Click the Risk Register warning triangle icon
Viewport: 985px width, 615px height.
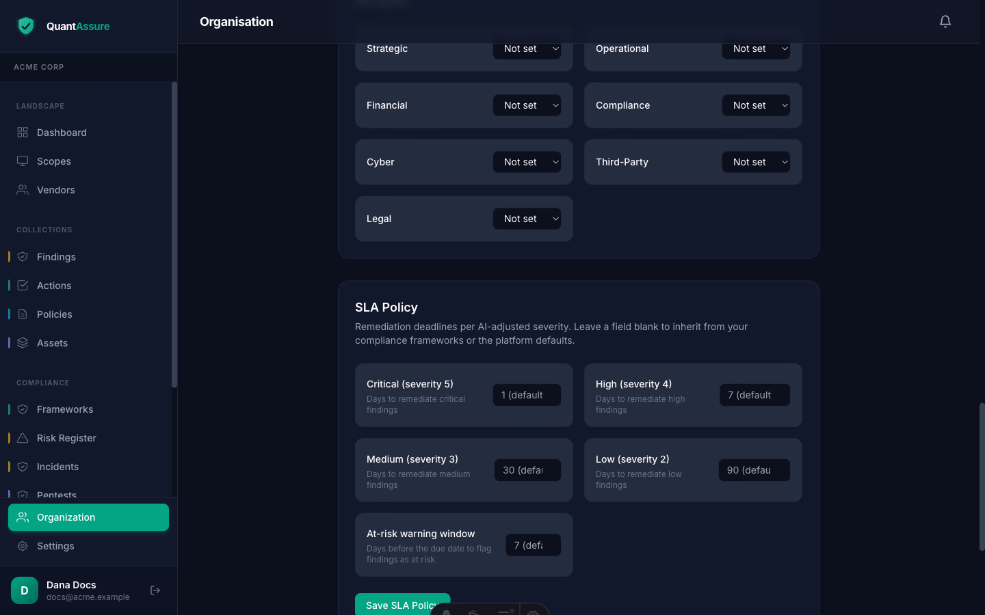coord(23,438)
